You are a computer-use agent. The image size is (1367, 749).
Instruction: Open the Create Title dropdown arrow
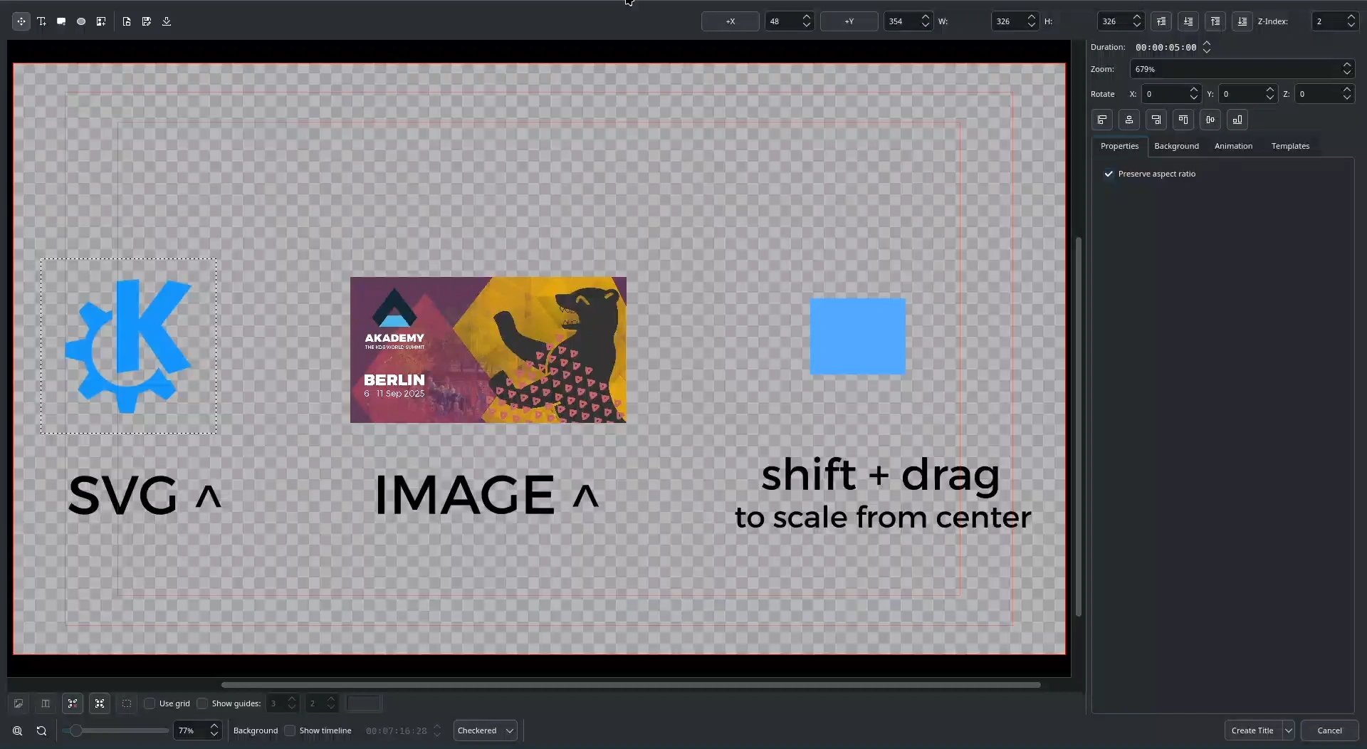point(1289,730)
